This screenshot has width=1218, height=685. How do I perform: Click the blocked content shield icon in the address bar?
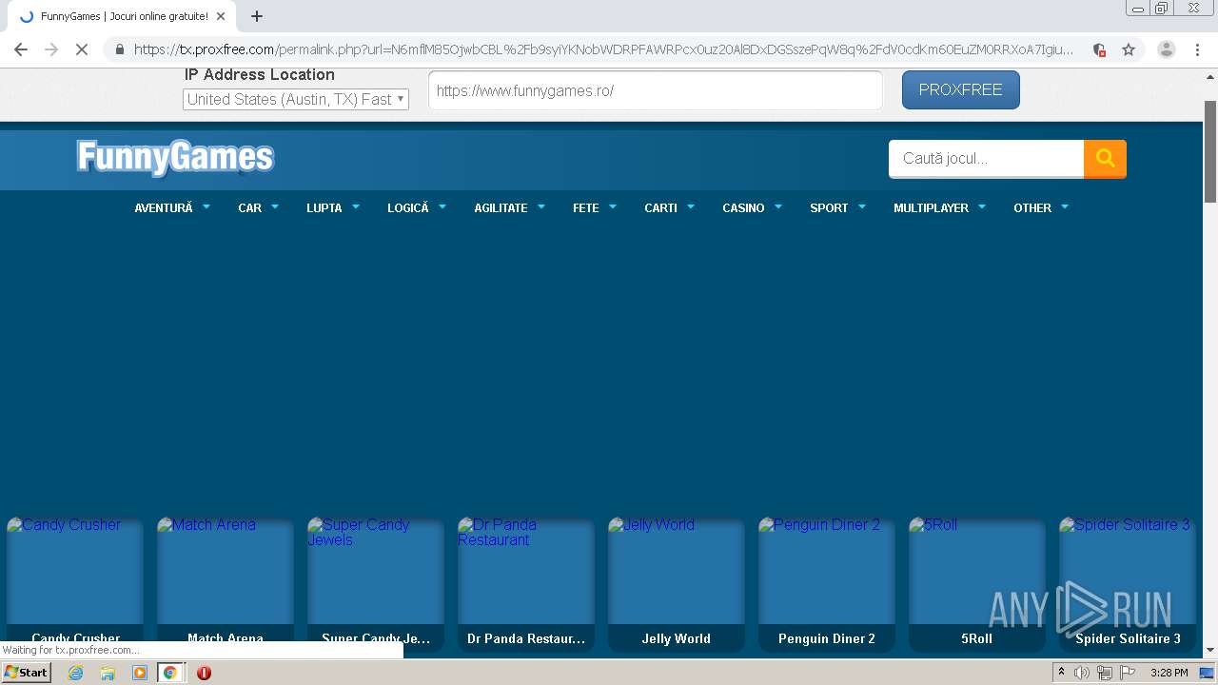(1099, 49)
